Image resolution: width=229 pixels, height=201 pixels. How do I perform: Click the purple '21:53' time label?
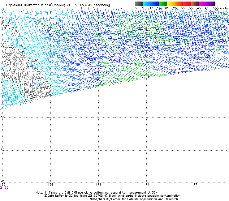[x=4, y=188]
